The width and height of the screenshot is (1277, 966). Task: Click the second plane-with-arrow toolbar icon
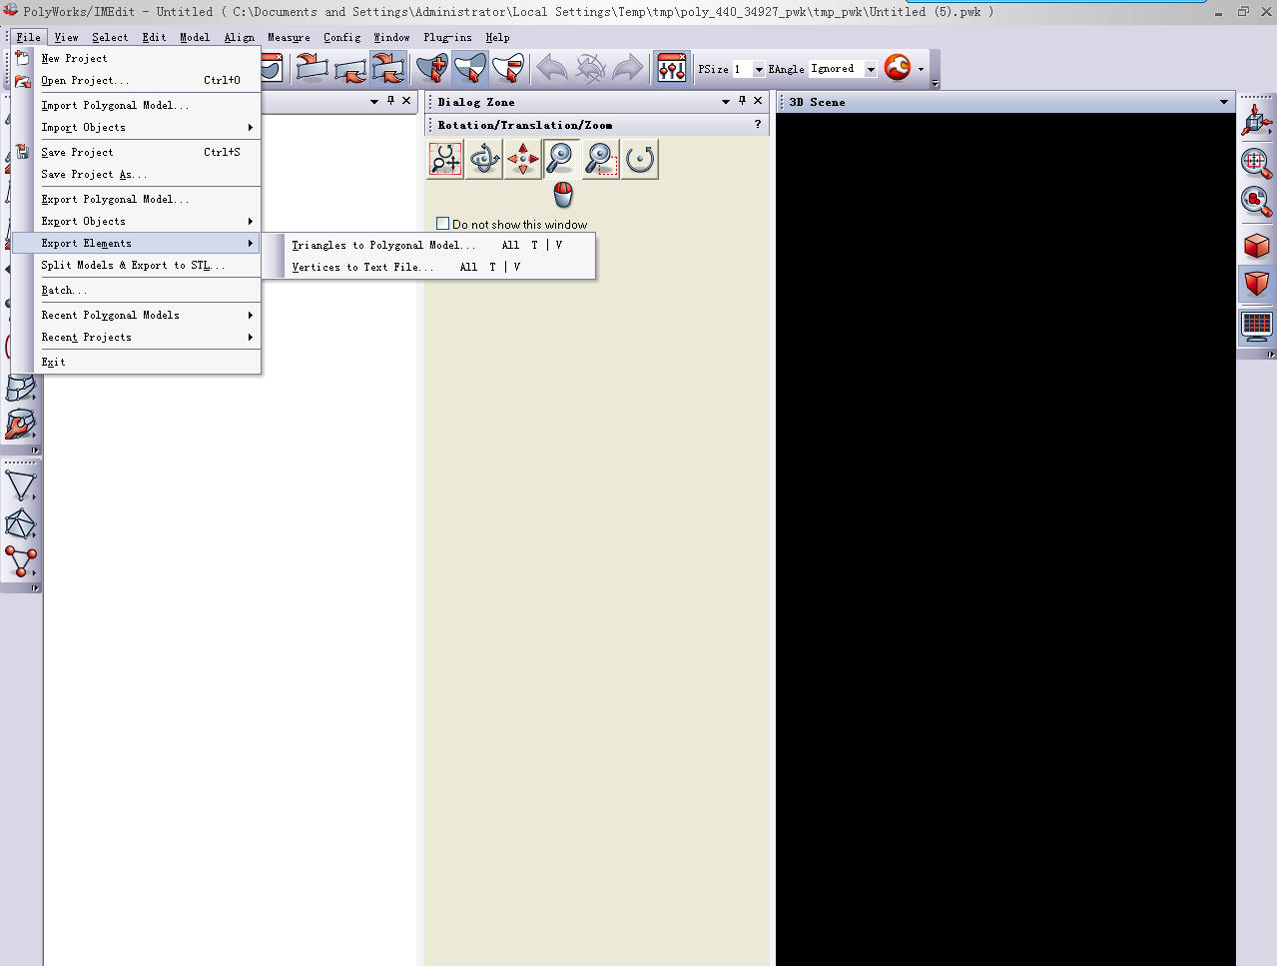click(350, 69)
